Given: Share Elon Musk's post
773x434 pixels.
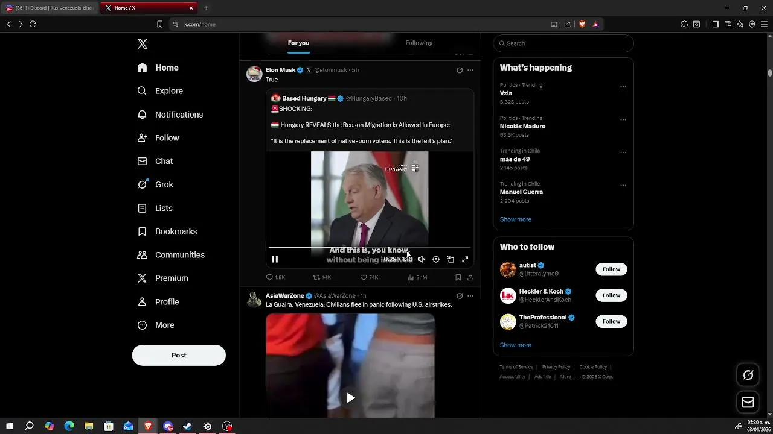Looking at the screenshot, I should click(x=470, y=277).
